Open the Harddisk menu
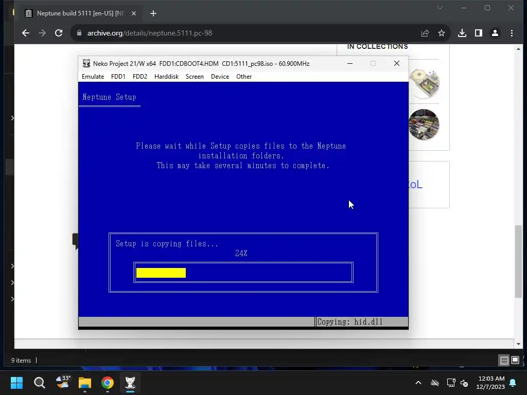527x395 pixels. 166,77
